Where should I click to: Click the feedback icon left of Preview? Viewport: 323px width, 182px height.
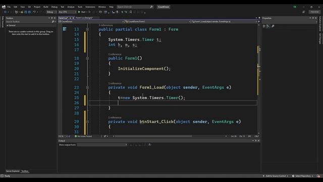(304, 12)
